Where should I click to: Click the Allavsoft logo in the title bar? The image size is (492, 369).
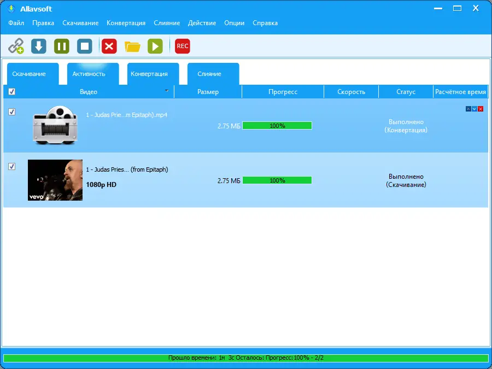(11, 9)
